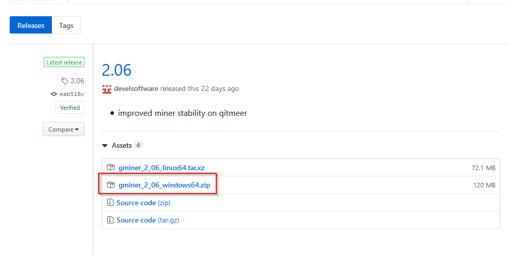
Task: Open the Compare dropdown
Action: point(64,130)
